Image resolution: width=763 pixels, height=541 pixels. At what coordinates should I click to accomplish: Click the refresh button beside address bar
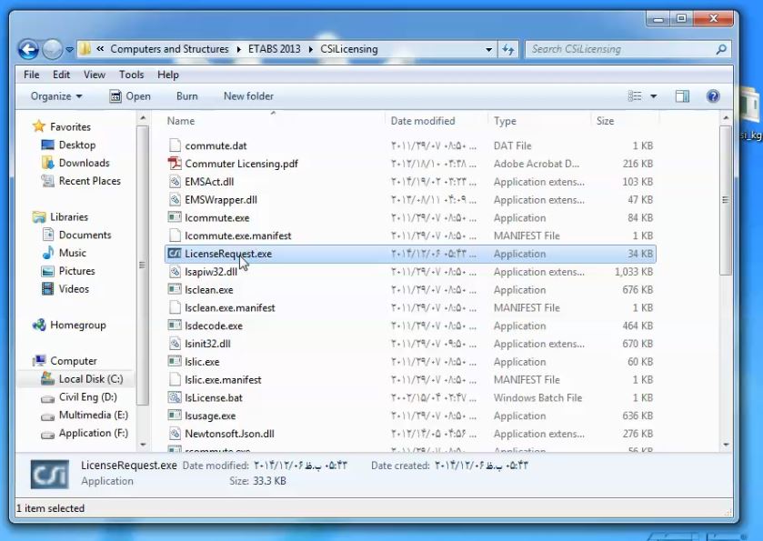(x=508, y=49)
